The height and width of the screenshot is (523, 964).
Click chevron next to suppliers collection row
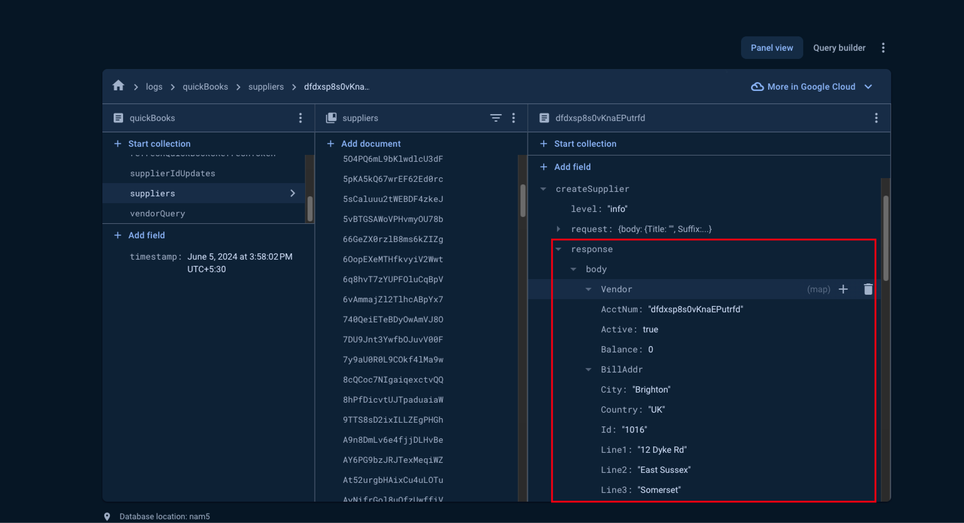click(x=293, y=193)
